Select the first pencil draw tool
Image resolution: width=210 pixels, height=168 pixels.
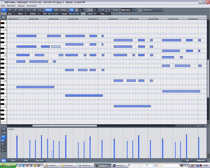[x=10, y=10]
